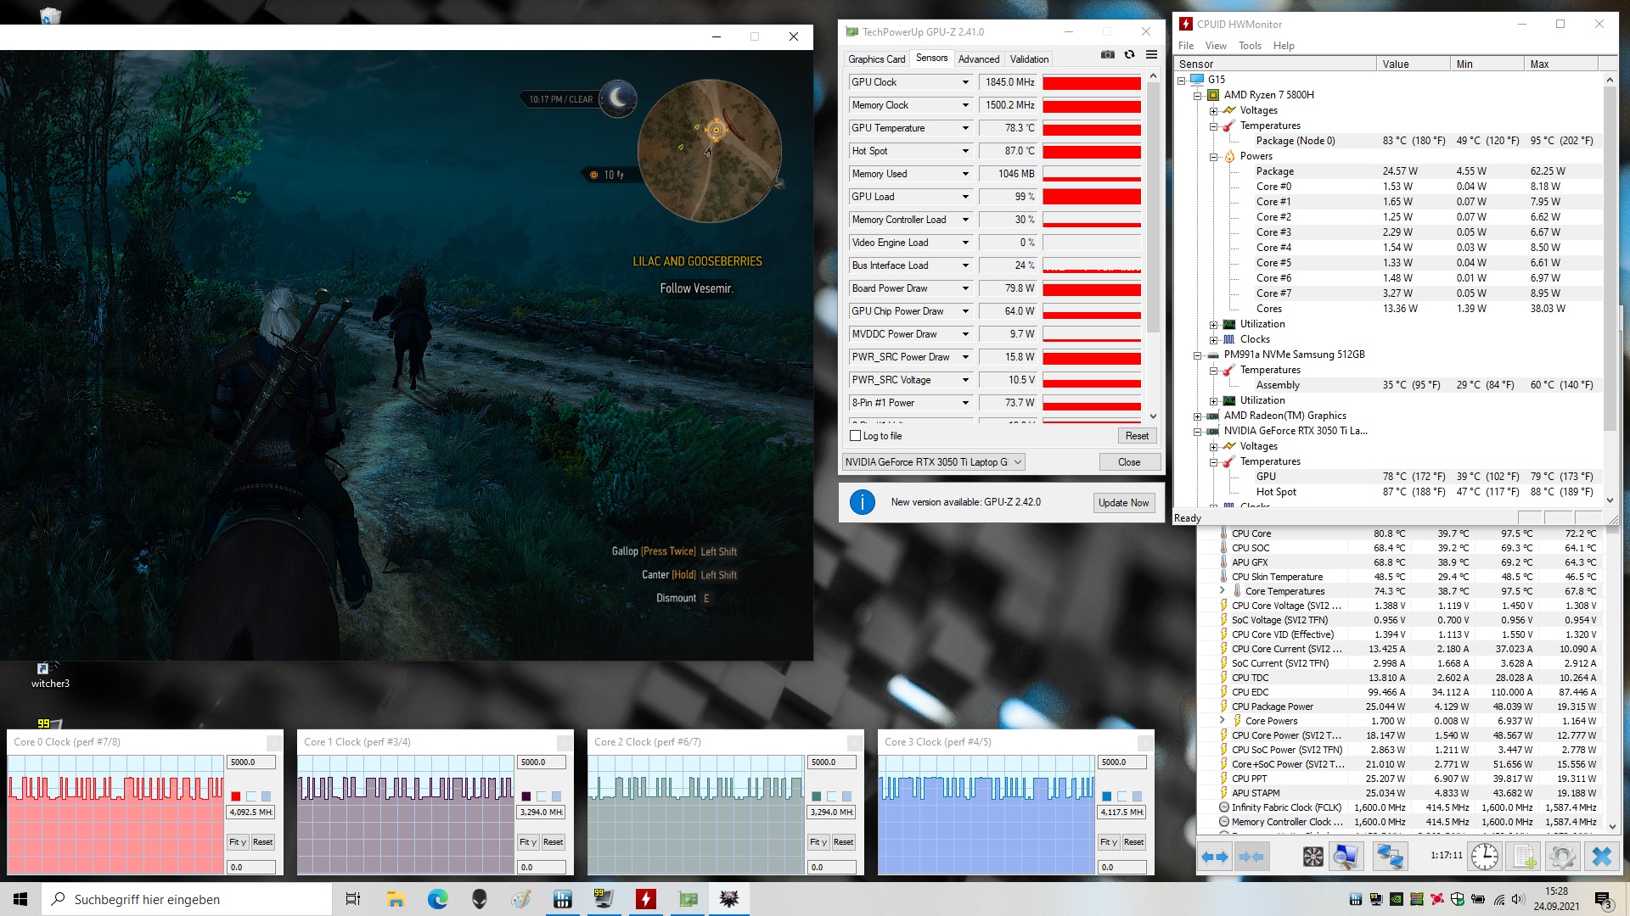Screen dimensions: 1630x916
Task: Open the Tools menu in HWMonitor
Action: click(1249, 46)
